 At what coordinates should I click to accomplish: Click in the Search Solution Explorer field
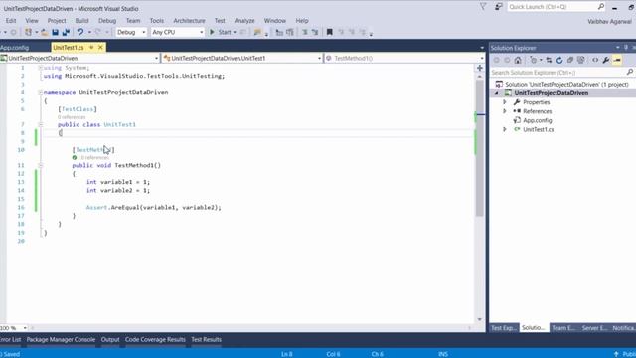click(x=557, y=72)
